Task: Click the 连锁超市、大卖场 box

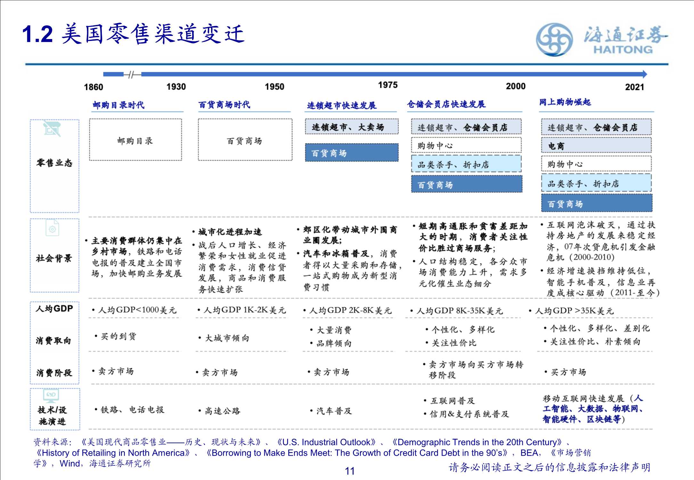Action: [x=352, y=127]
